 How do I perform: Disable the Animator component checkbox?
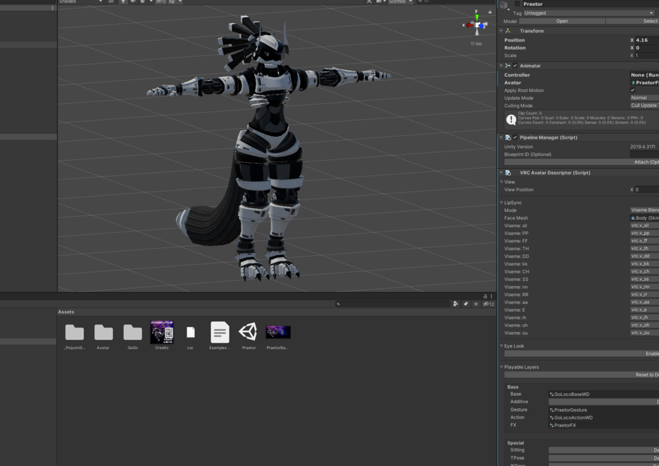click(515, 66)
